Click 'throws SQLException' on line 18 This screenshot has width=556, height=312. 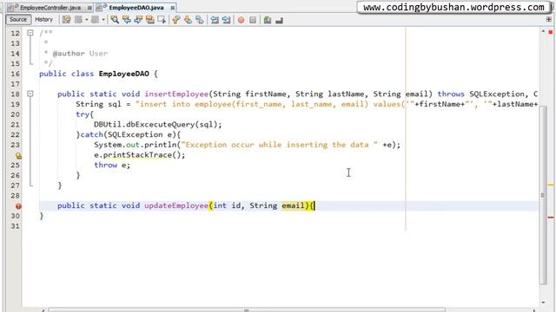point(480,94)
